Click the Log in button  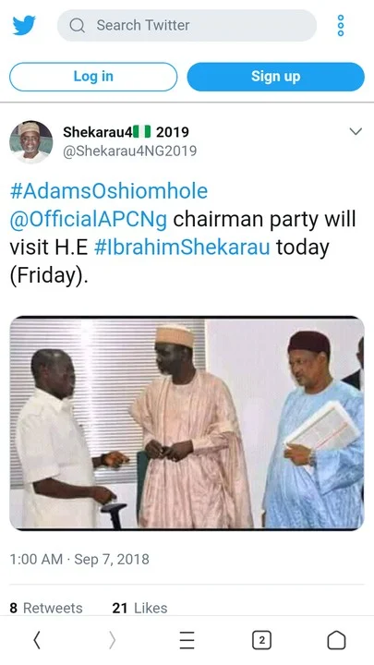93,77
